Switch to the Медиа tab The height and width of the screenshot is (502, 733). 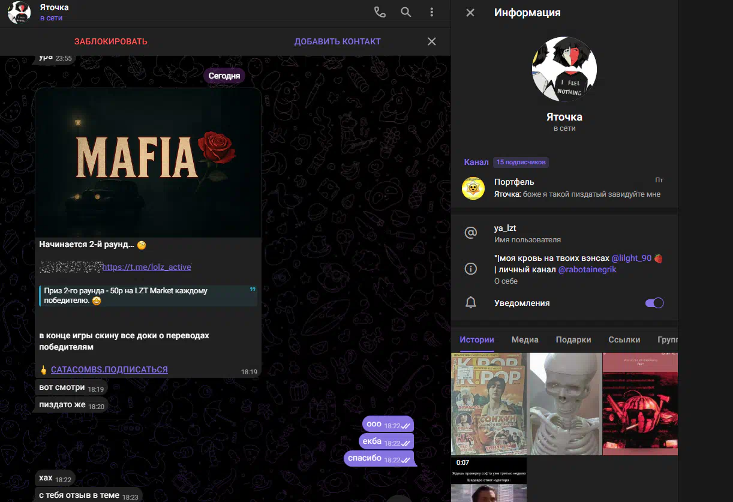[x=525, y=339]
